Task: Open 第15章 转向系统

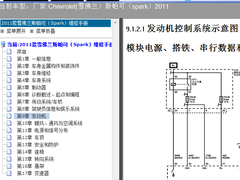Action: (35, 159)
